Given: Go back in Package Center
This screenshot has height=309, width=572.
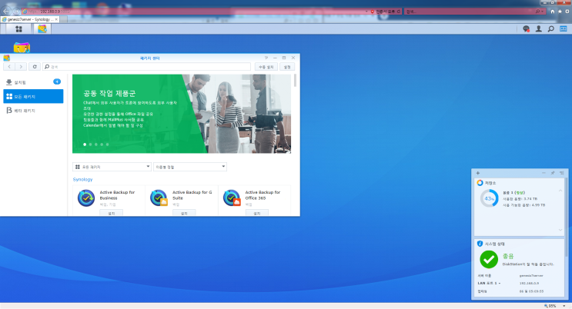Looking at the screenshot, I should 9,67.
